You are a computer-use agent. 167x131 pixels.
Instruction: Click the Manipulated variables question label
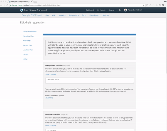(54, 65)
